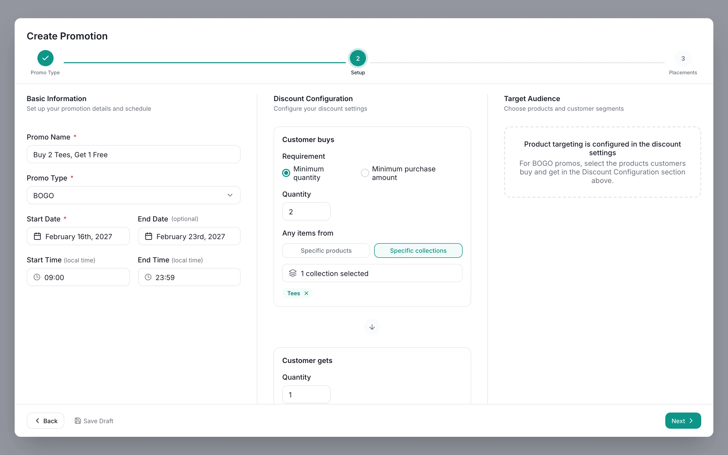Click the Save Draft floppy disk icon
Screen dimensions: 728x455
78,421
